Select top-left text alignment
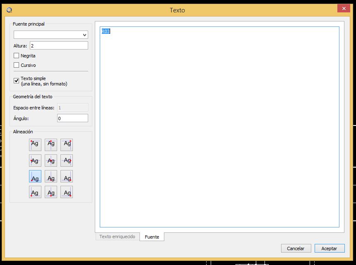The image size is (356, 265). click(x=35, y=144)
